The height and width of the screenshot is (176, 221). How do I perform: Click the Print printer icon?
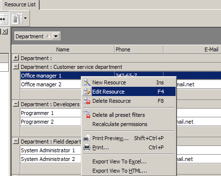point(87,147)
